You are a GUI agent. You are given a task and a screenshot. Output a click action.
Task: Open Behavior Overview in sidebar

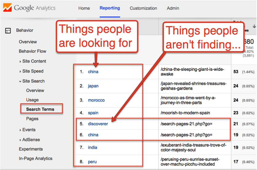(x=28, y=42)
